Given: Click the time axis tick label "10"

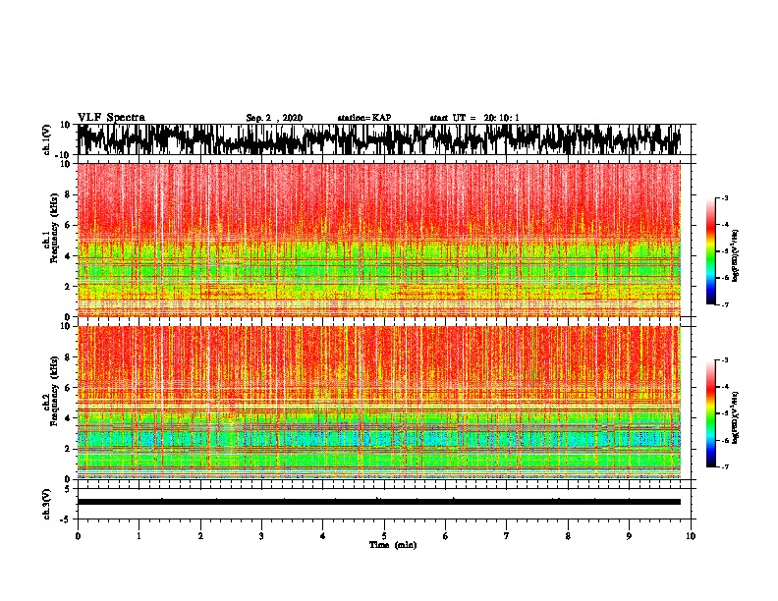Looking at the screenshot, I should [x=691, y=536].
